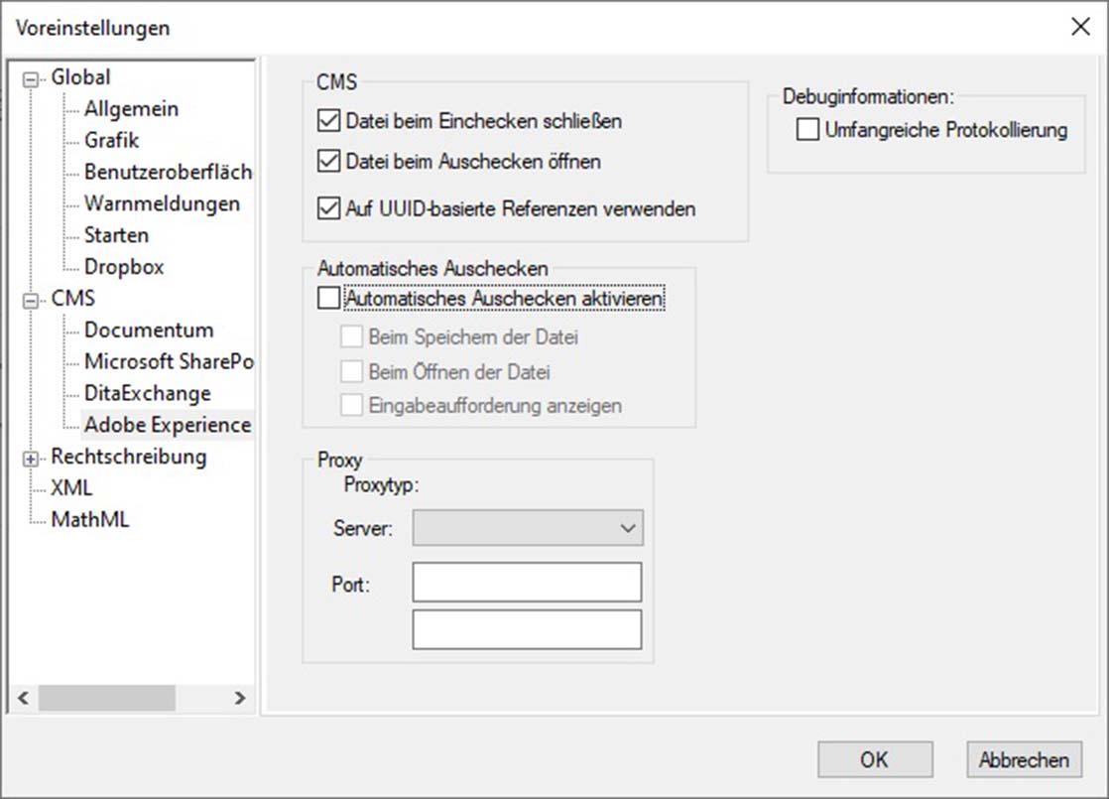
Task: Enable Umfangreiche Protokollierung checkbox
Action: point(808,130)
